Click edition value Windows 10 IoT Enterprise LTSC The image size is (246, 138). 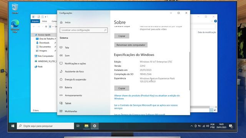156,62
